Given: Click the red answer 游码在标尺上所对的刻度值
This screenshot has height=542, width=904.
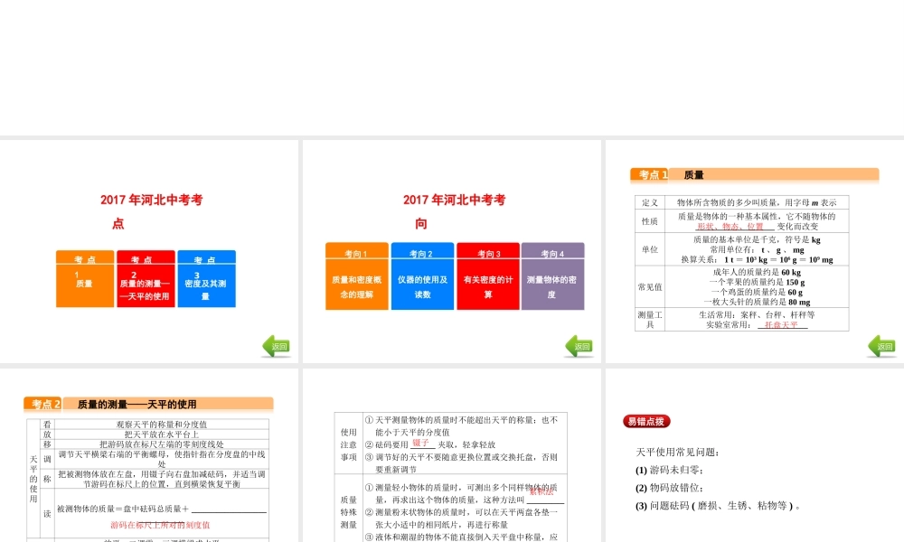Looking at the screenshot, I should click(160, 525).
